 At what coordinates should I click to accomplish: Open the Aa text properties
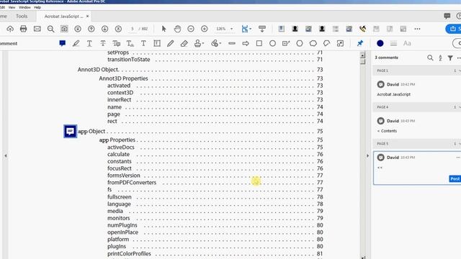pos(407,43)
